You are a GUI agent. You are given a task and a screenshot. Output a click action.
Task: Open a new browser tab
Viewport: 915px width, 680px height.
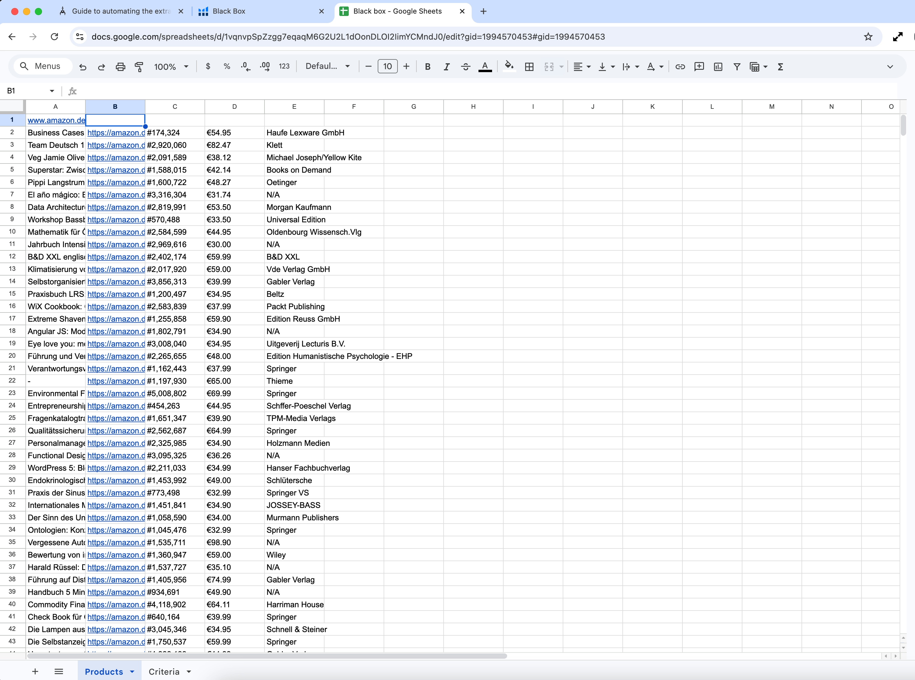(484, 11)
